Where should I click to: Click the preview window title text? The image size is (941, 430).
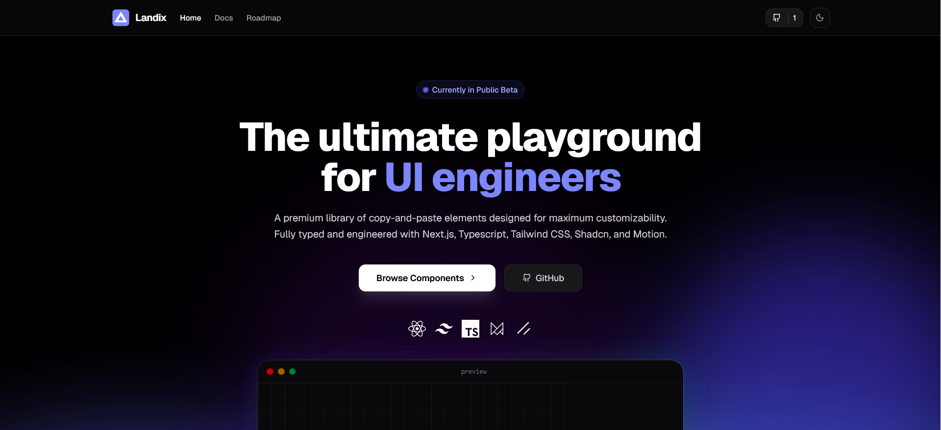pos(474,372)
